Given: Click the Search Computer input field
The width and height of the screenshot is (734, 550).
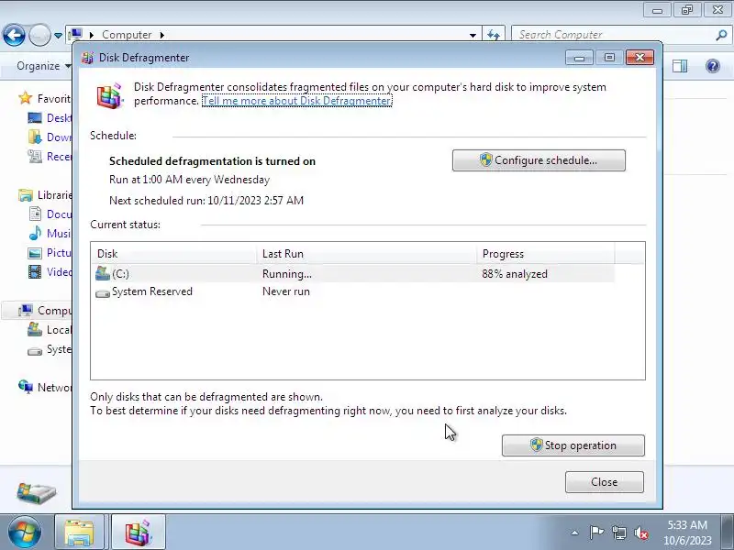Looking at the screenshot, I should click(x=613, y=35).
